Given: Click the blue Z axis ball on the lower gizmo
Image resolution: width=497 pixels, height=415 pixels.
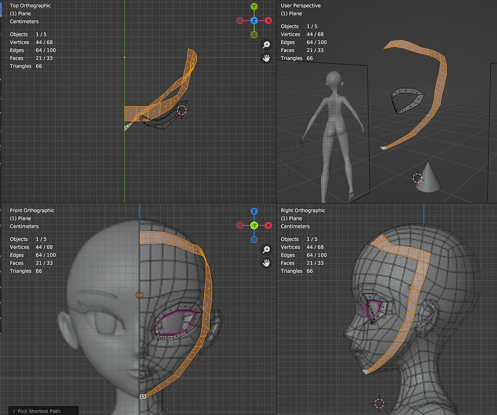Looking at the screenshot, I should click(x=254, y=211).
